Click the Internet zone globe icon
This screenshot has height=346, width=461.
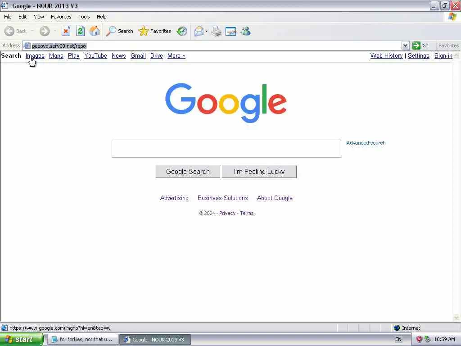click(397, 328)
